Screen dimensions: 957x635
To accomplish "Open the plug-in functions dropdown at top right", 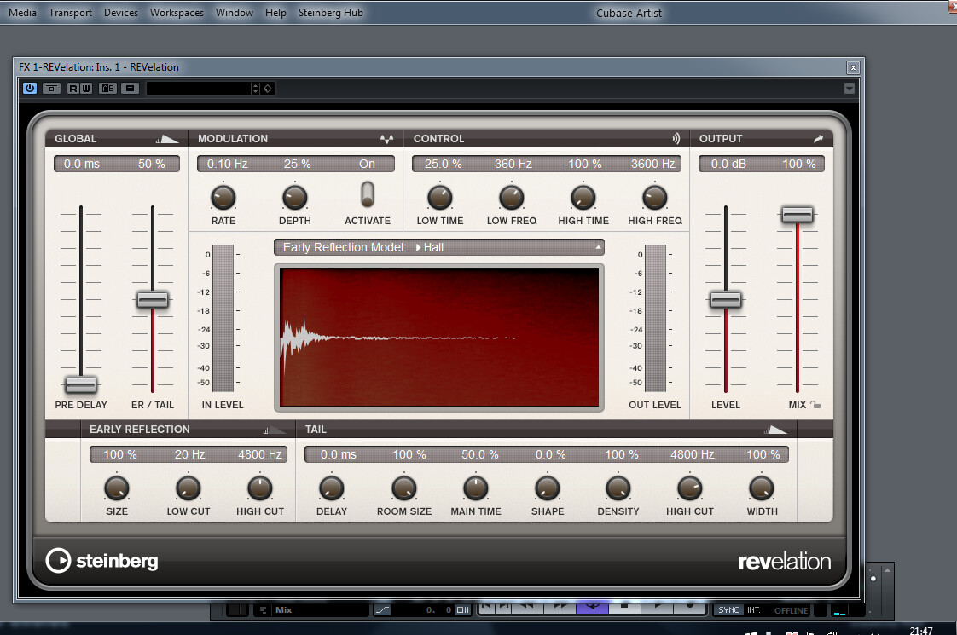I will [849, 89].
